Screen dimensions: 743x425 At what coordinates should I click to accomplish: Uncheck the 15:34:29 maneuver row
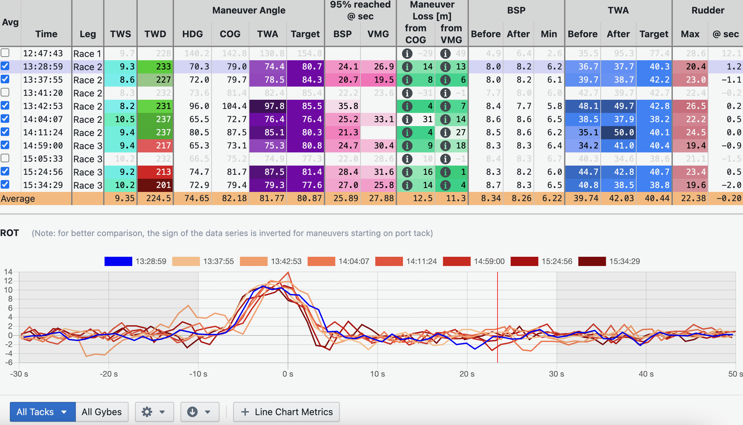5,184
